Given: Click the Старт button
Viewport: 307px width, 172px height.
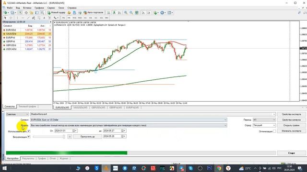Looking at the screenshot, I should [x=291, y=153].
